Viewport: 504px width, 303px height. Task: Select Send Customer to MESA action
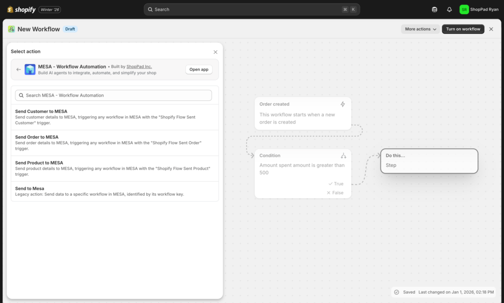click(x=115, y=117)
